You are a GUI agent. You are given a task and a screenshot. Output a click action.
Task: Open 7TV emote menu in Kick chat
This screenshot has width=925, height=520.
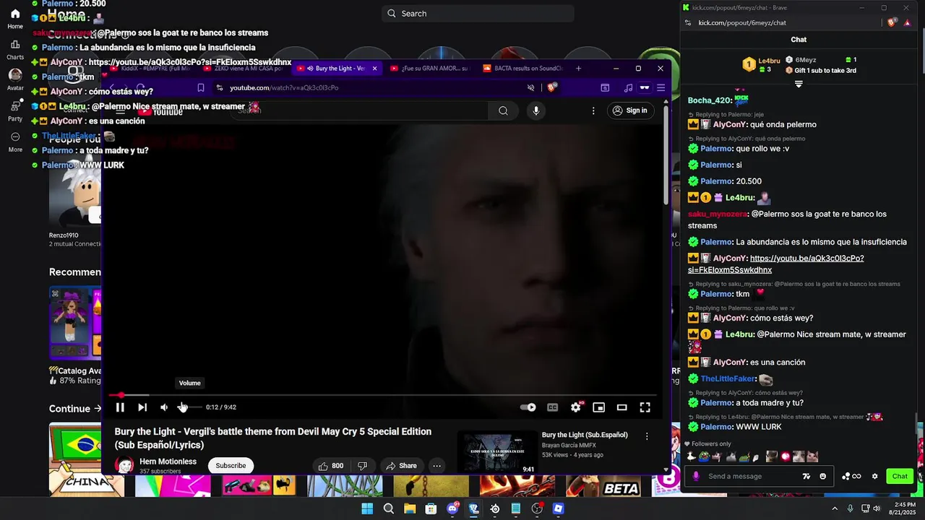pyautogui.click(x=806, y=476)
